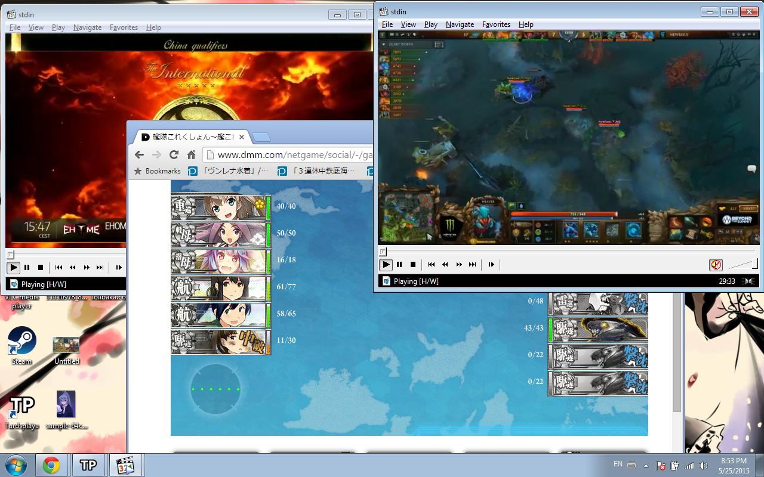The width and height of the screenshot is (764, 477).
Task: Click the 29:33 time display in right player
Action: click(x=727, y=281)
